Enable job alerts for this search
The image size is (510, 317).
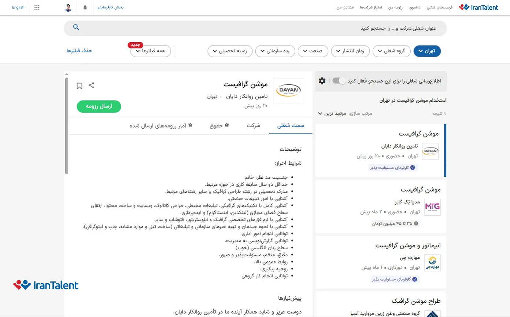click(339, 81)
